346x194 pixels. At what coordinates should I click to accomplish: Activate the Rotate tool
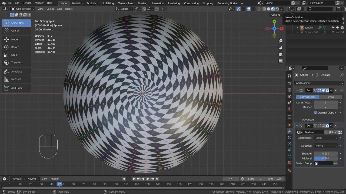point(16,47)
